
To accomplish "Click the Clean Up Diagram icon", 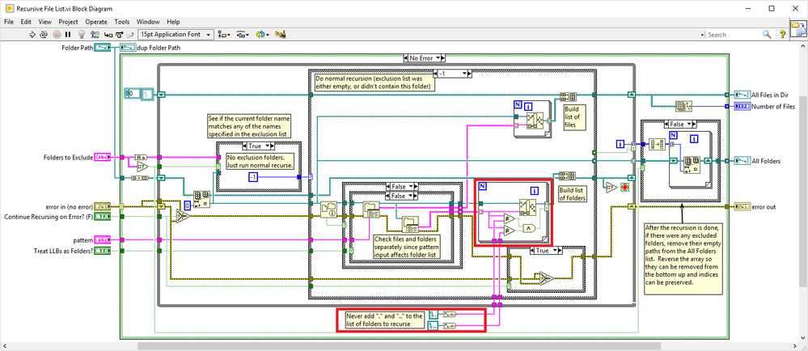I will (x=281, y=35).
